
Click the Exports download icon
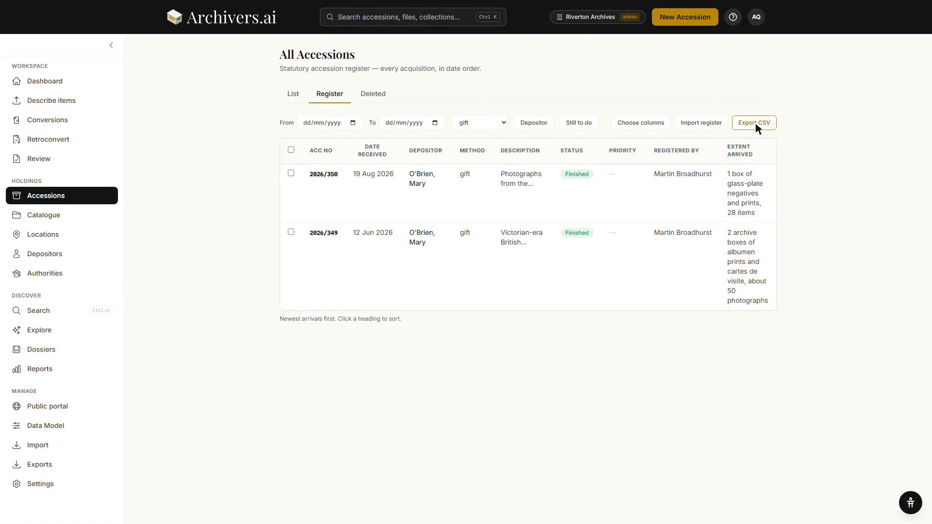tap(17, 464)
